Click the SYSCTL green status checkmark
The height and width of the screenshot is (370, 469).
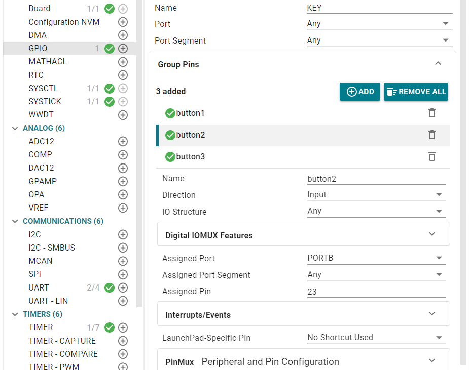click(110, 89)
